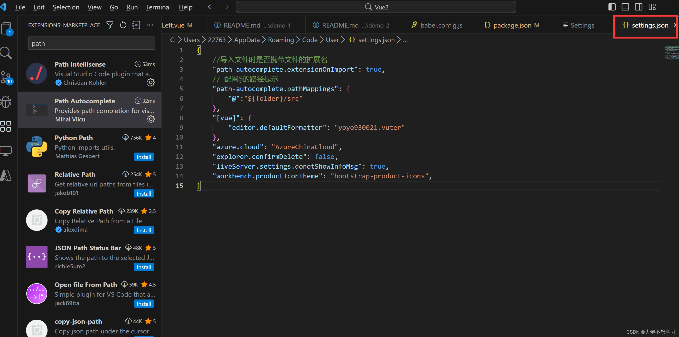The width and height of the screenshot is (679, 337).
Task: Open the Azure view icon
Action: (6, 175)
